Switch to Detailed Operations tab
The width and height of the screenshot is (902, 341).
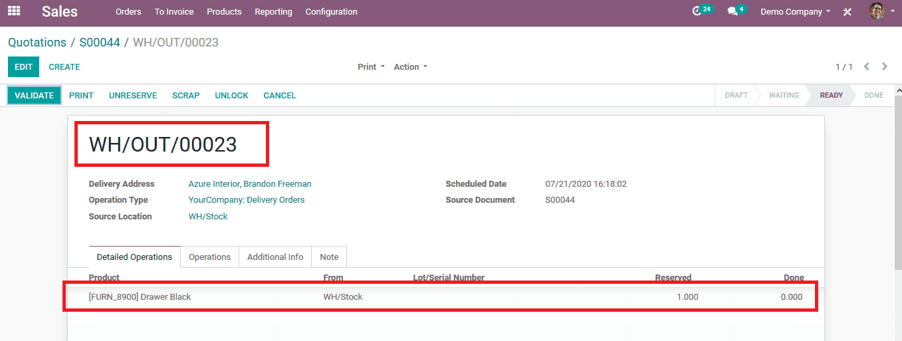click(x=134, y=257)
